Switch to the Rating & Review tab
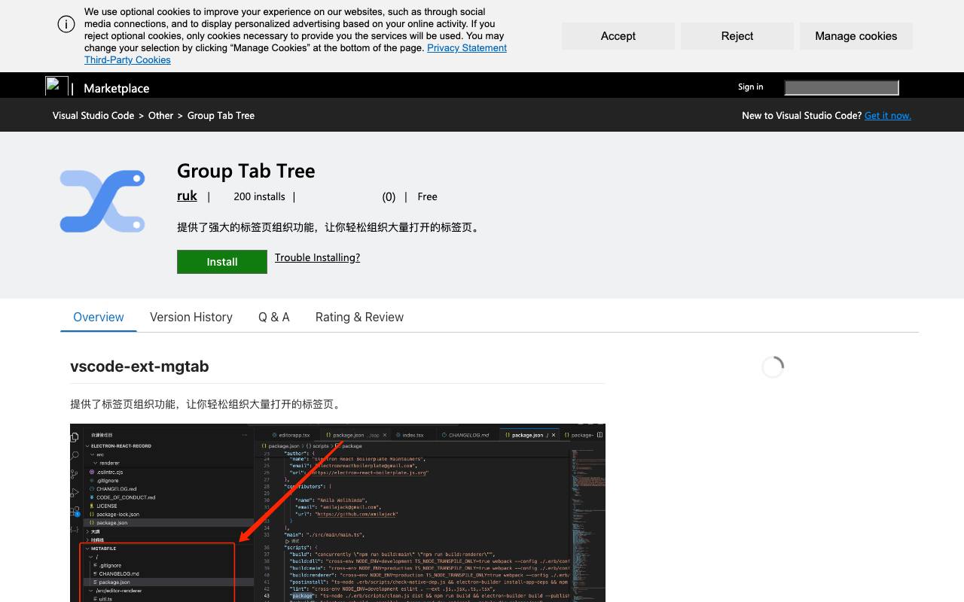This screenshot has height=602, width=964. pyautogui.click(x=359, y=317)
